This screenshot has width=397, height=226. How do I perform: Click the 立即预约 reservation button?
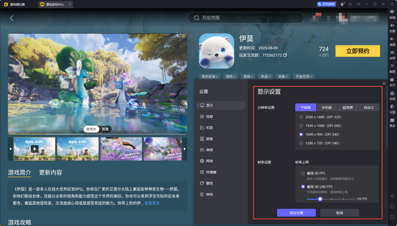point(357,51)
